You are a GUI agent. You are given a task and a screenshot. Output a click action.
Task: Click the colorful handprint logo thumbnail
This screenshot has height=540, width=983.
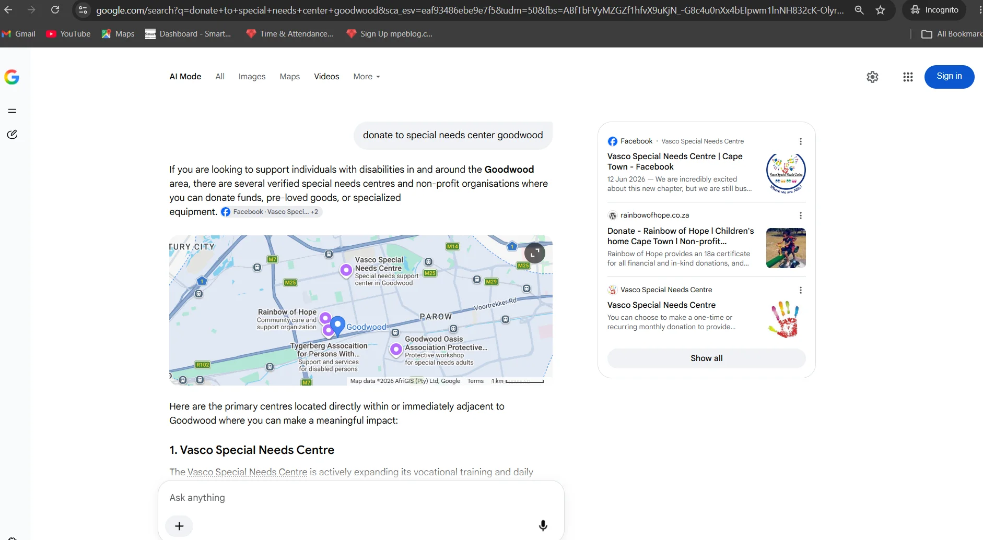tap(783, 319)
